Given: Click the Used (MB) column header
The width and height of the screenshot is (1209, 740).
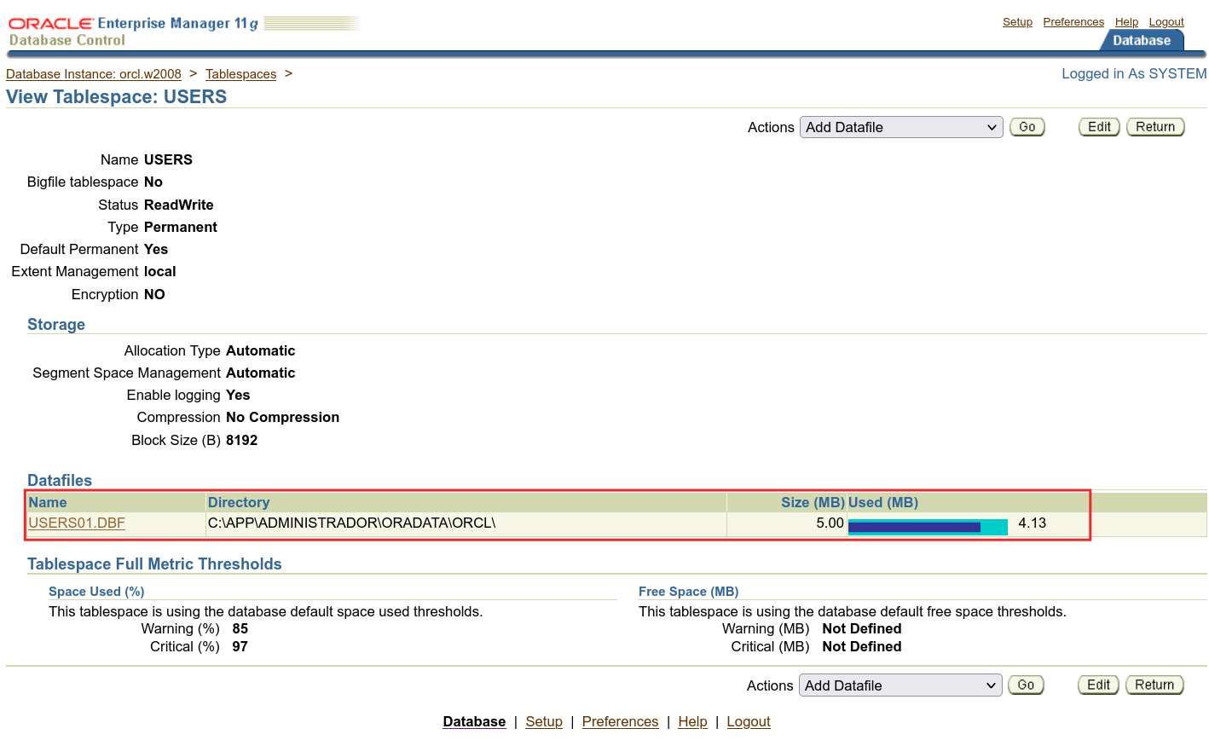Looking at the screenshot, I should [x=883, y=503].
